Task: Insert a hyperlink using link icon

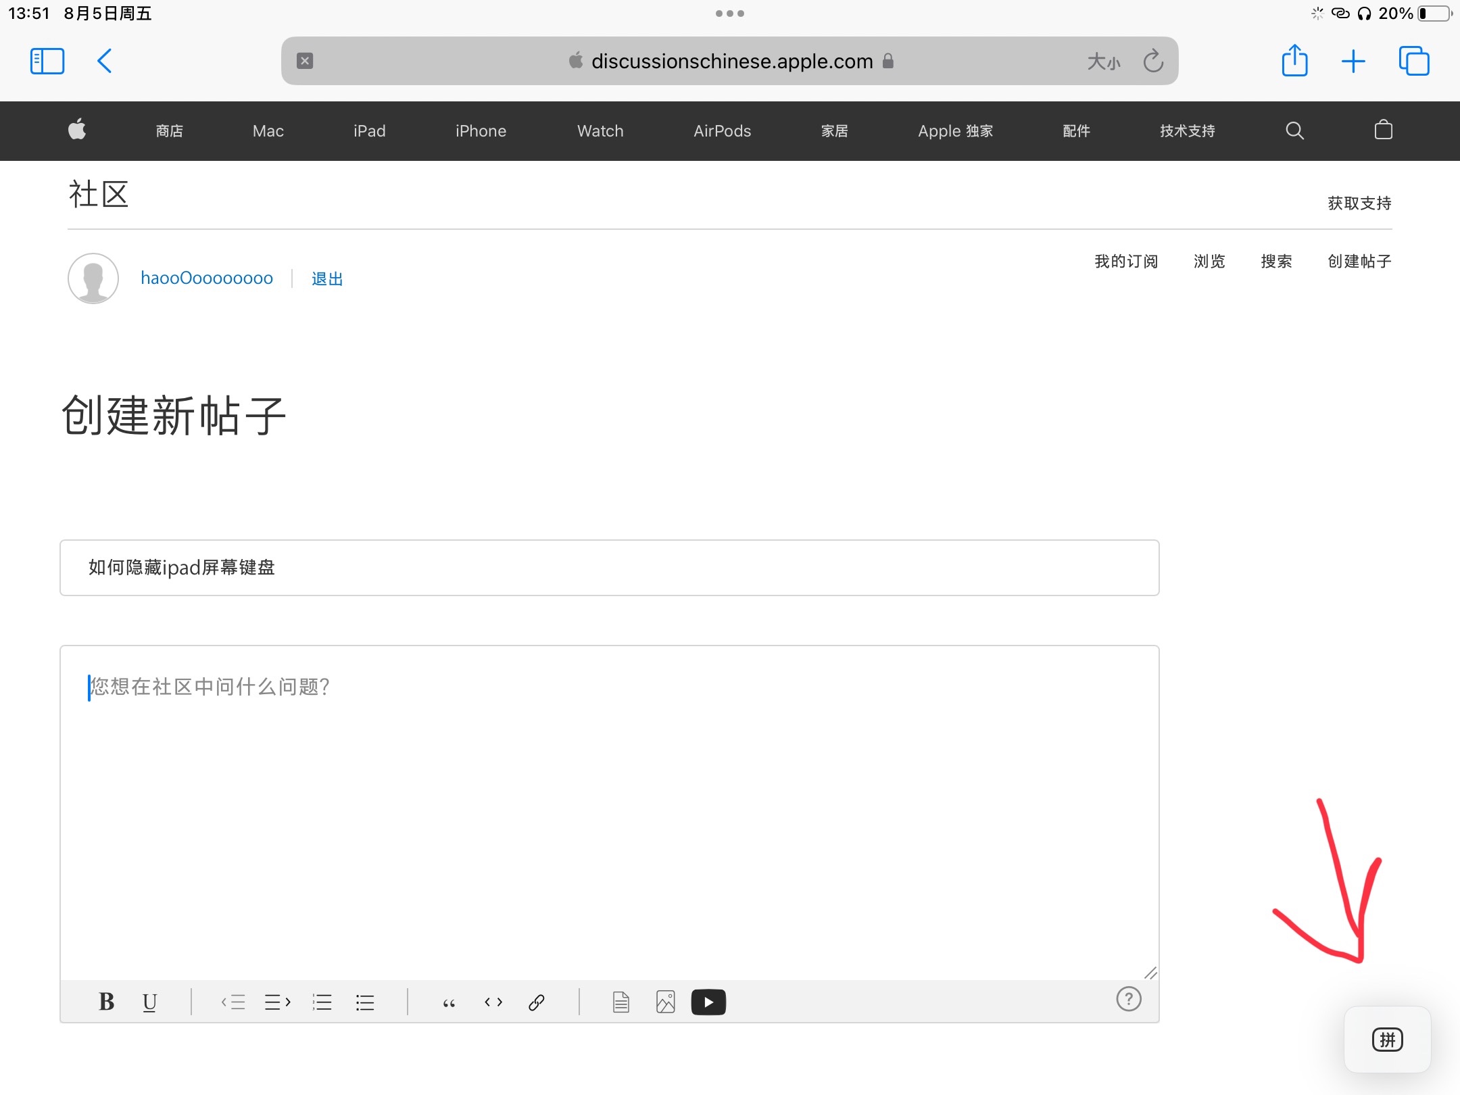Action: (x=537, y=1002)
